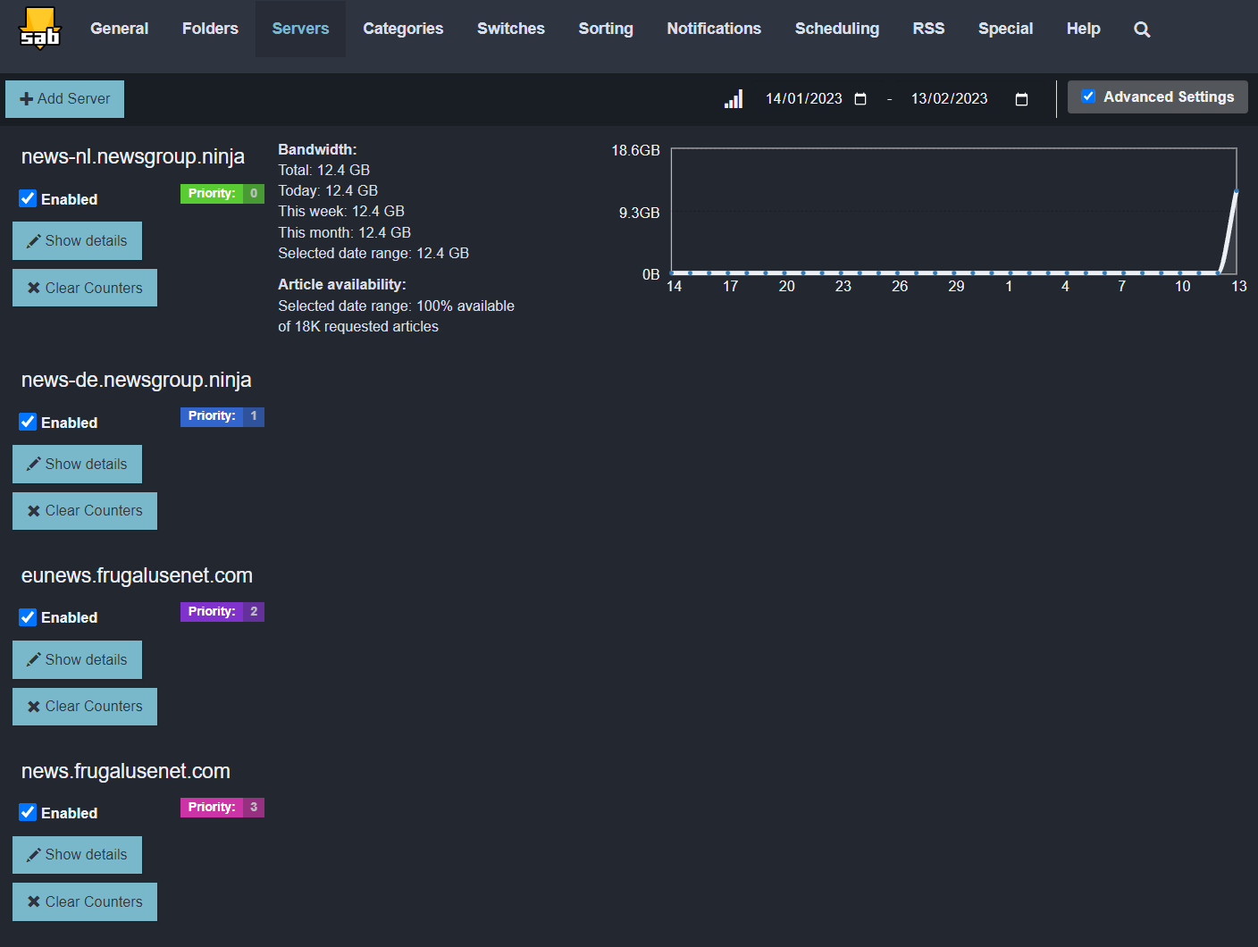This screenshot has width=1258, height=947.
Task: Show details for news.frugalusenet.com server
Action: pyautogui.click(x=77, y=855)
